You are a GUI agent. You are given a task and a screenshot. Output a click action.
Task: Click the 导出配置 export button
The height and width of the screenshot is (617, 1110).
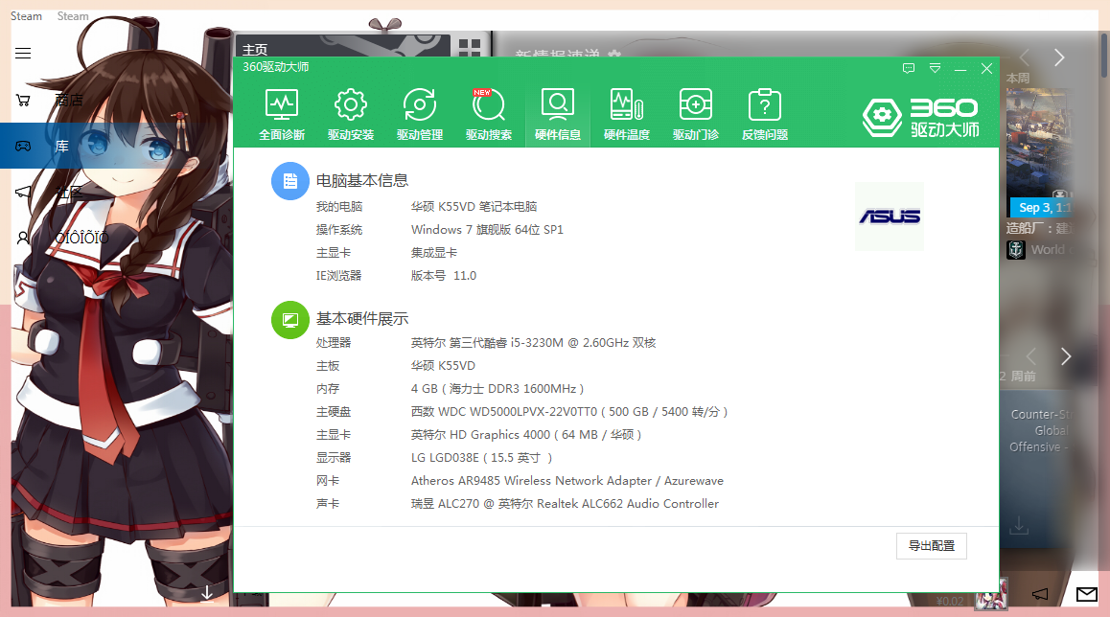931,546
